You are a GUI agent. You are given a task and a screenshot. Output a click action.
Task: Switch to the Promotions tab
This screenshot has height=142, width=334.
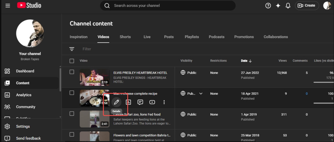tap(244, 37)
